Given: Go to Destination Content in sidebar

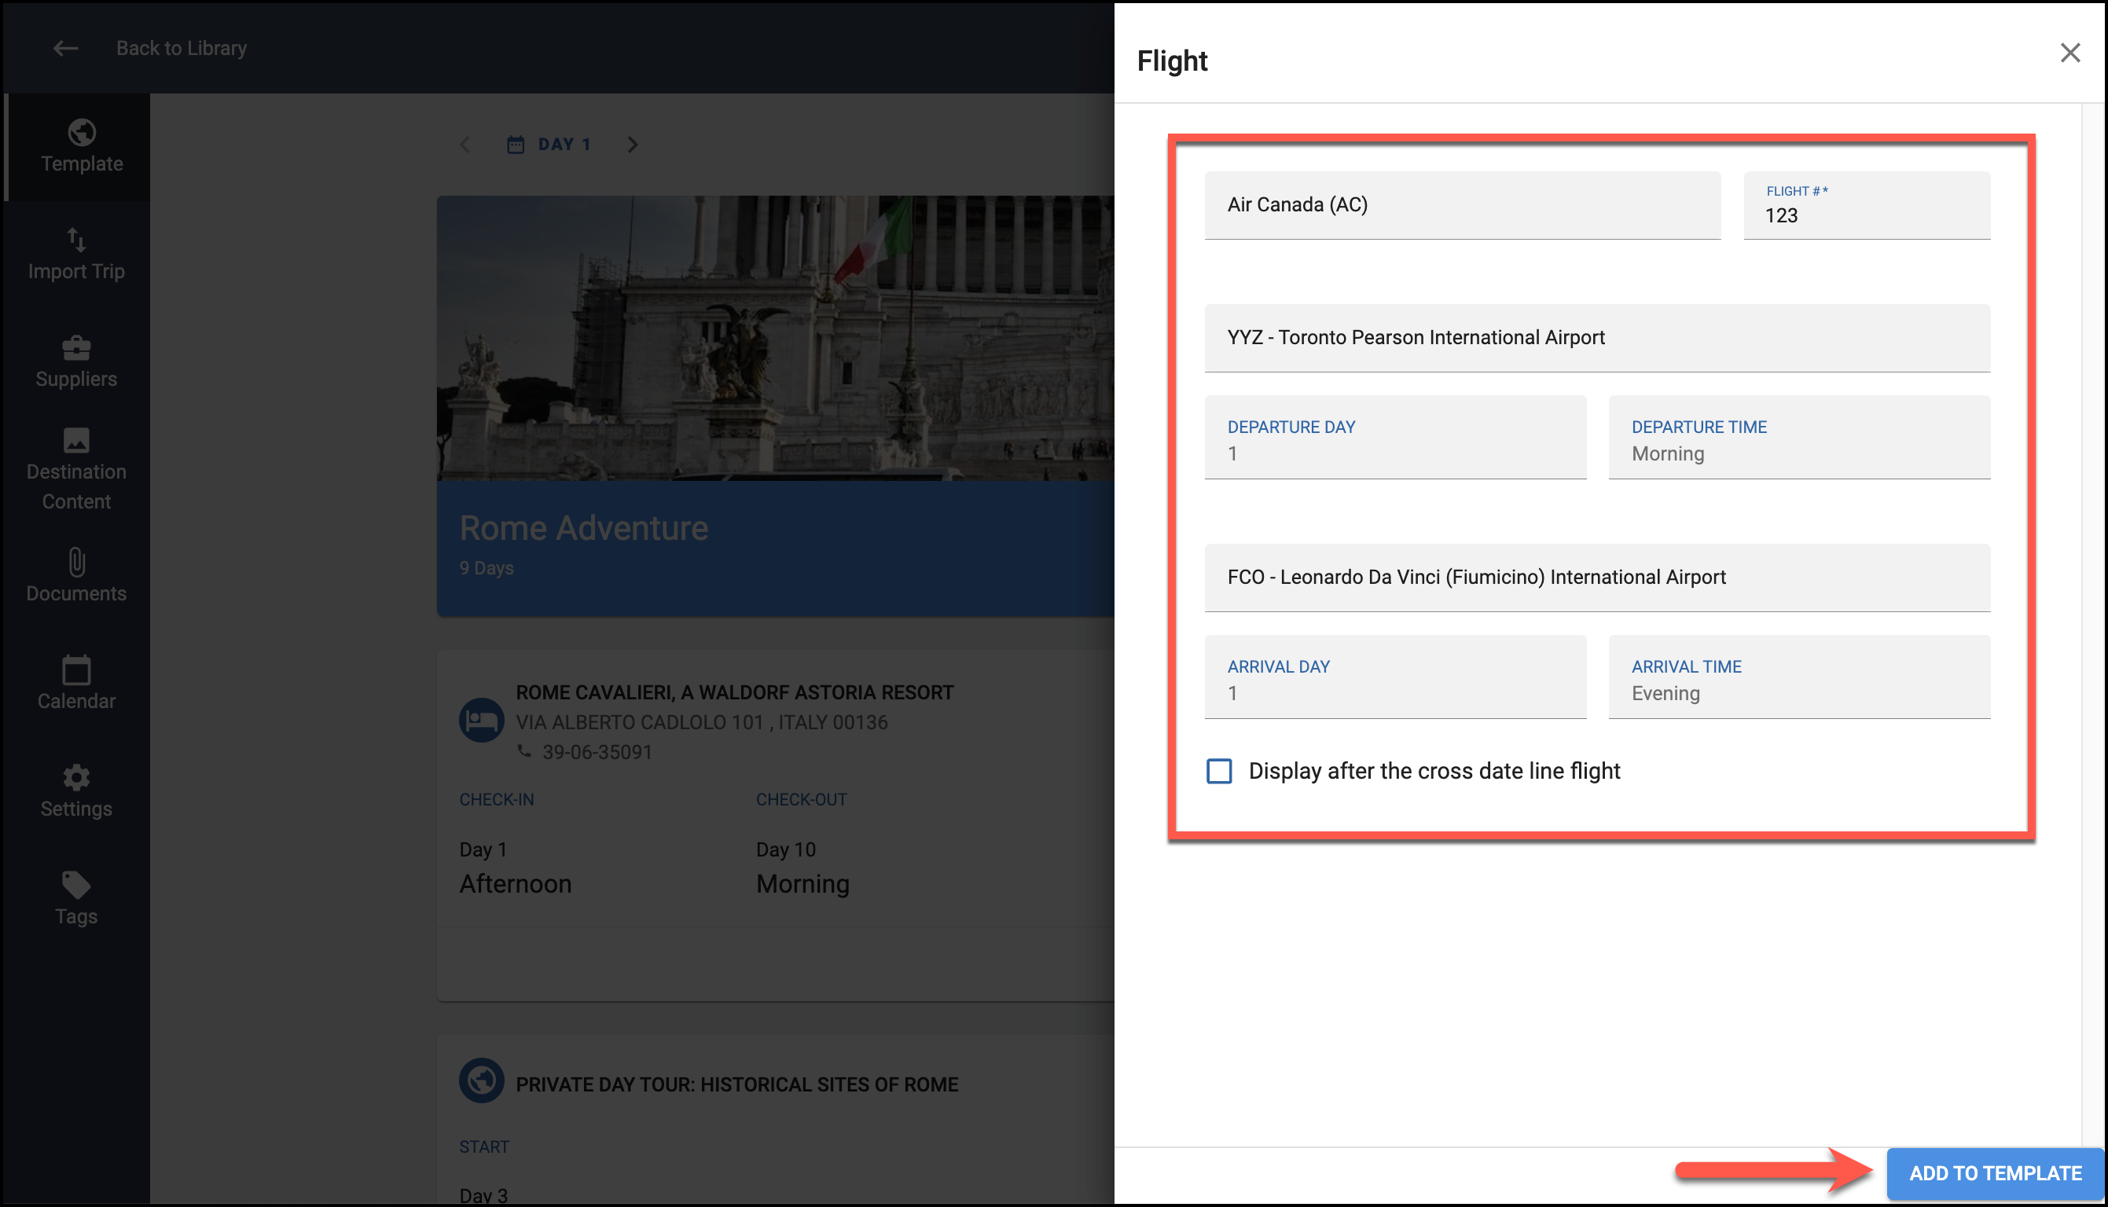Looking at the screenshot, I should click(x=76, y=469).
